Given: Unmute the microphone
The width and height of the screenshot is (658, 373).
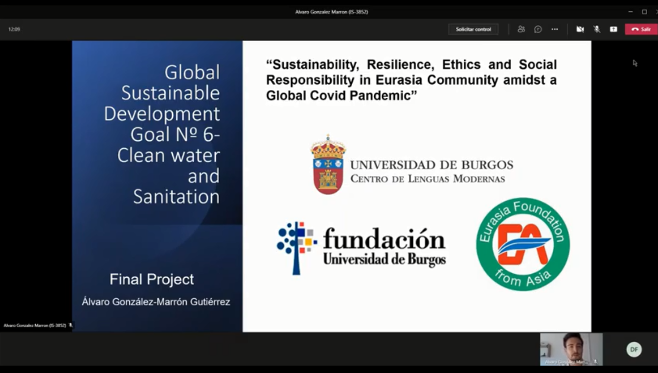Looking at the screenshot, I should [597, 29].
